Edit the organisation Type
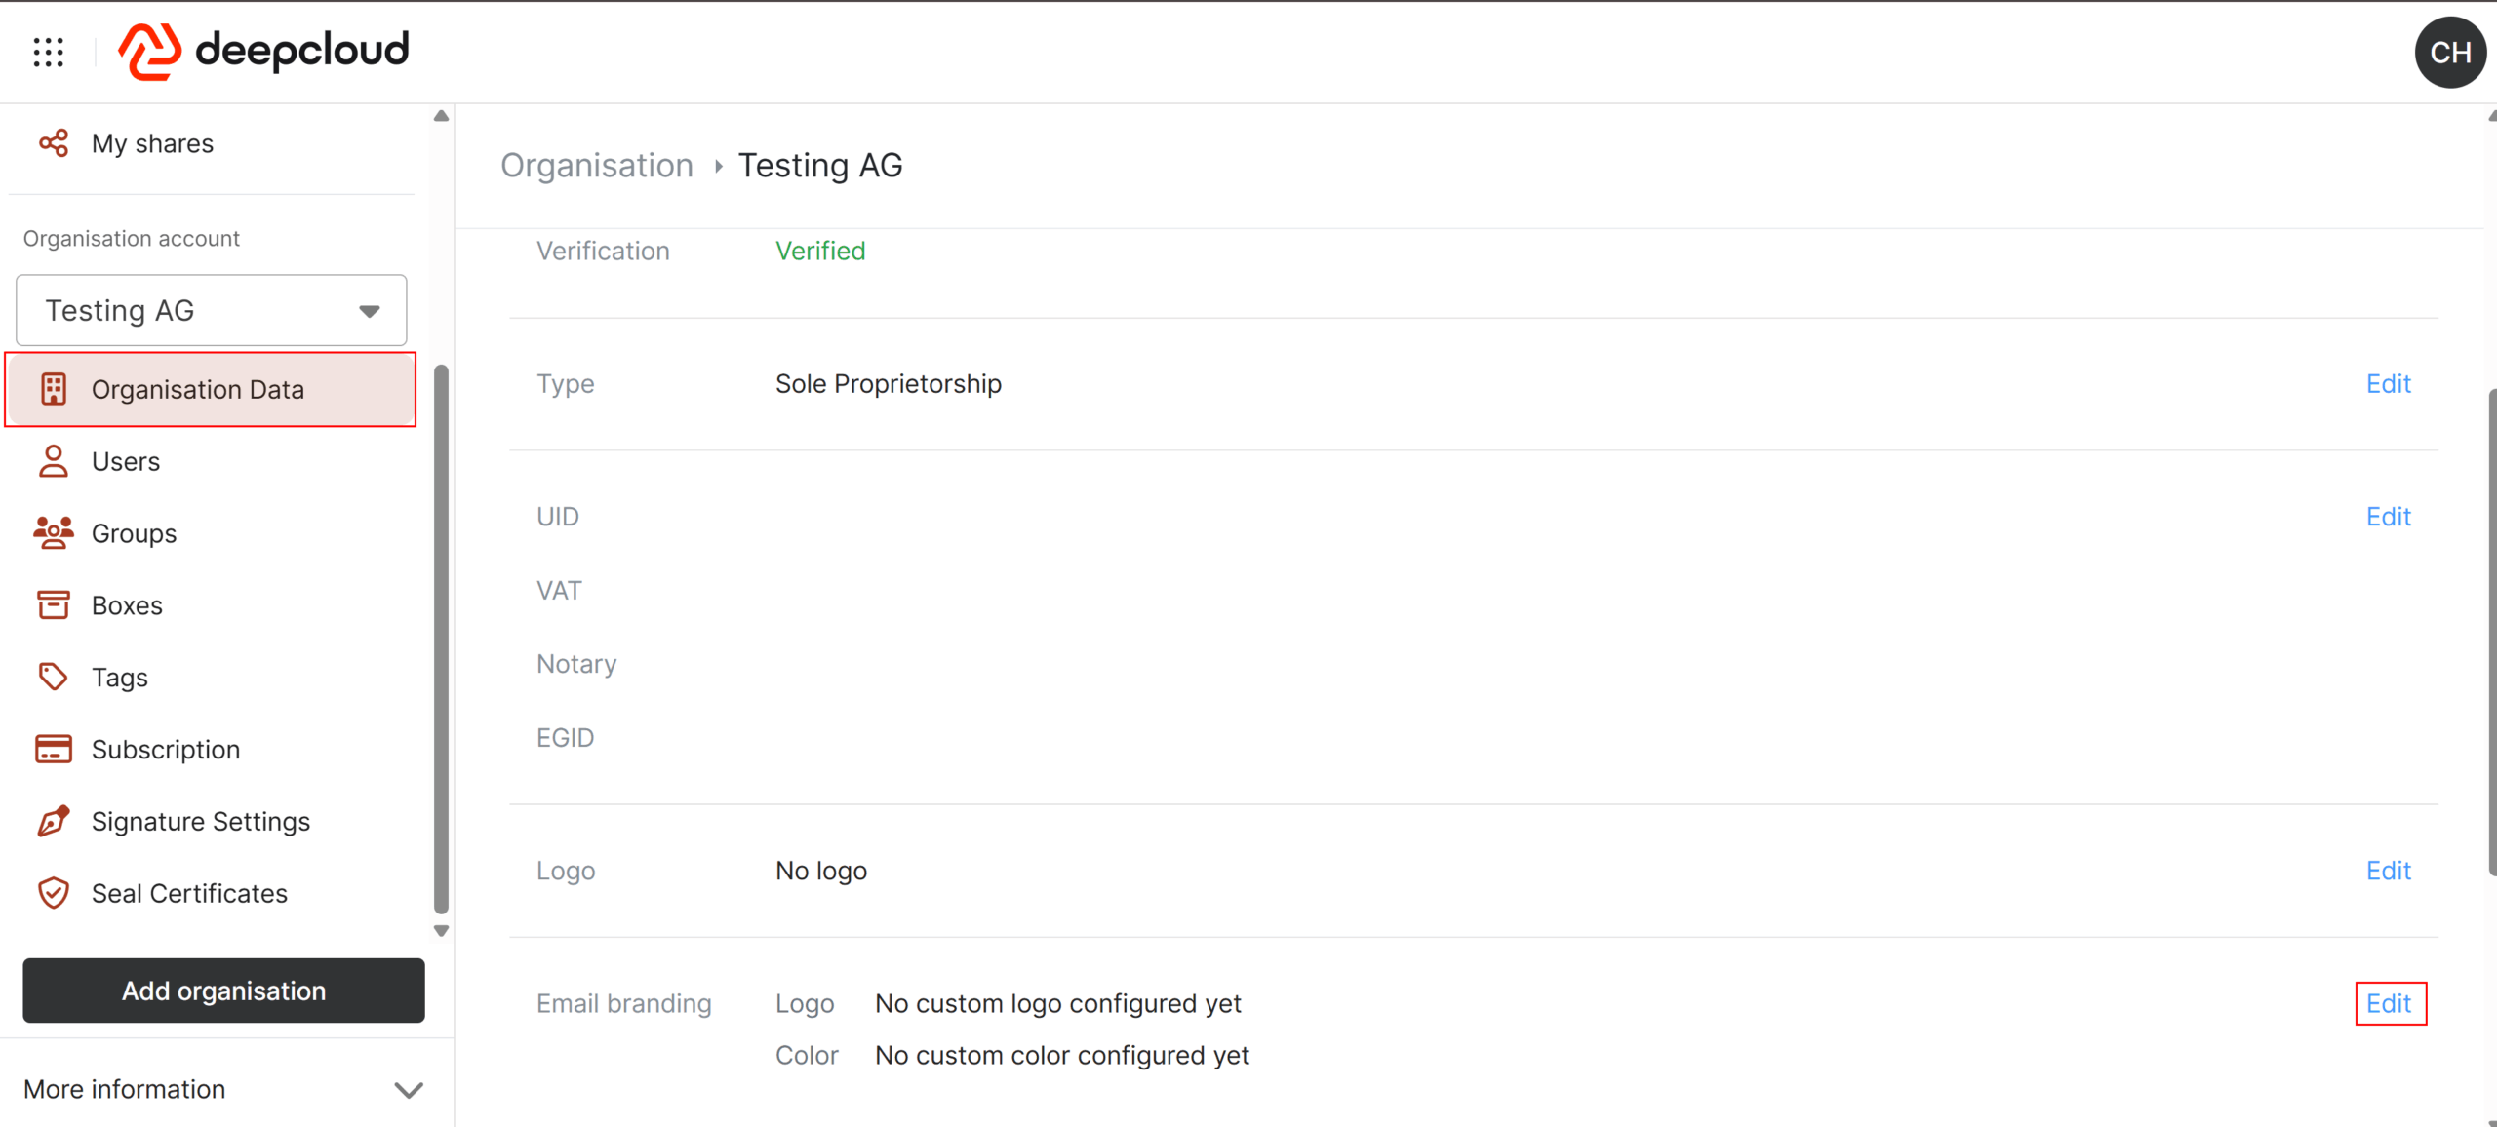This screenshot has width=2497, height=1127. (2389, 384)
